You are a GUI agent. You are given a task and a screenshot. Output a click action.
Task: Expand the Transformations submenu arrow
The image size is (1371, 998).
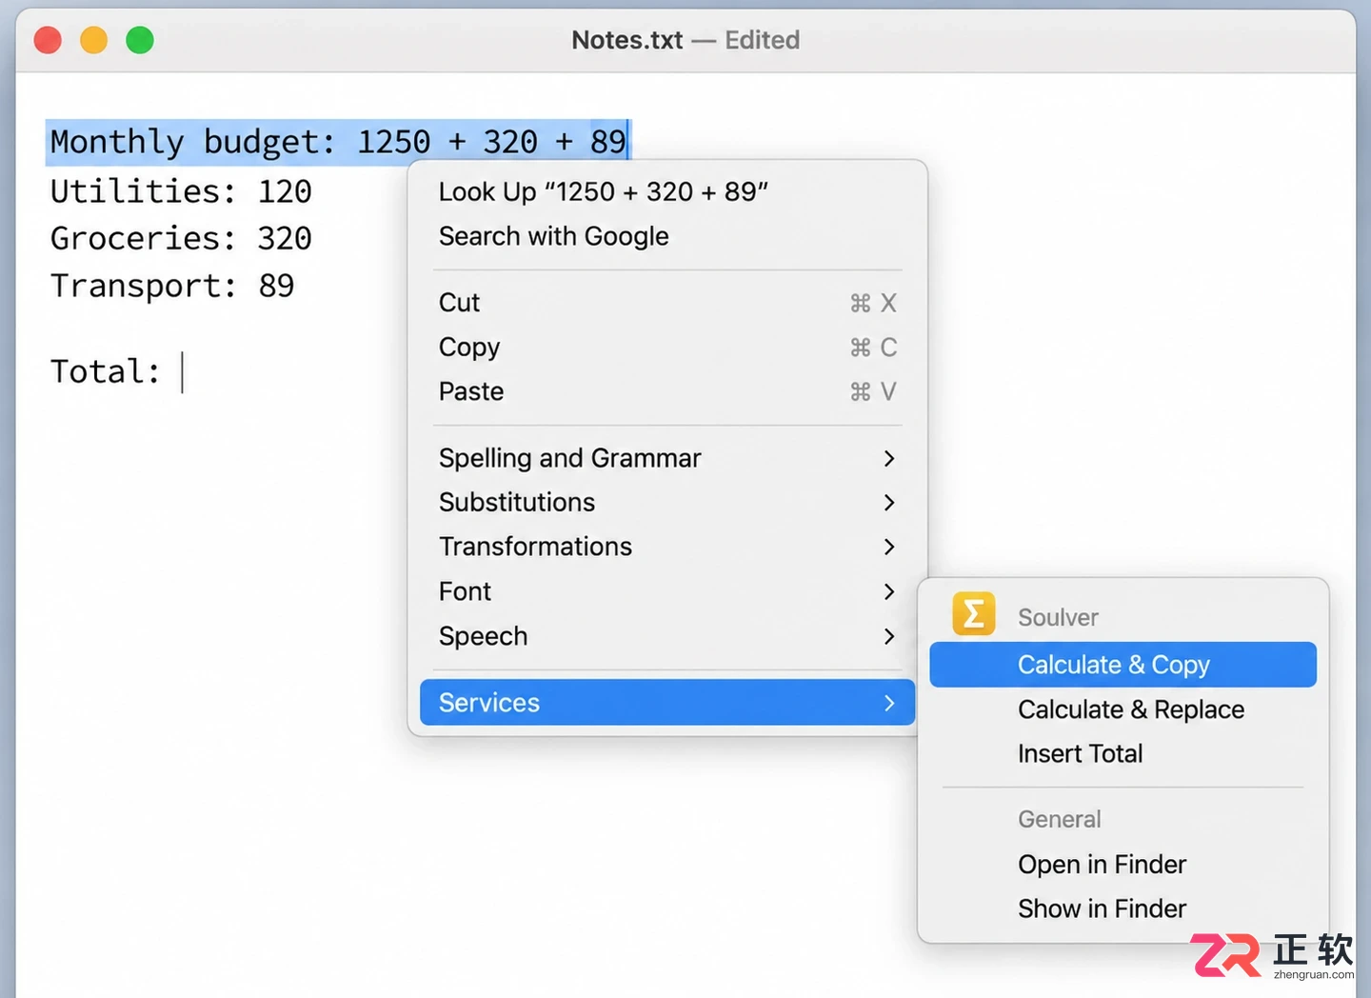tap(889, 547)
